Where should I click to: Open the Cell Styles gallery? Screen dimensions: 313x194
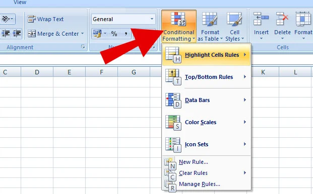tap(234, 26)
